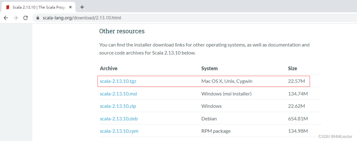Download scala-2.13.10.msi installer
Image resolution: width=357 pixels, height=141 pixels.
click(x=118, y=93)
